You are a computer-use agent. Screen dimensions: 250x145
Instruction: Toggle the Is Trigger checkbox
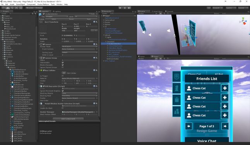coord(63,76)
